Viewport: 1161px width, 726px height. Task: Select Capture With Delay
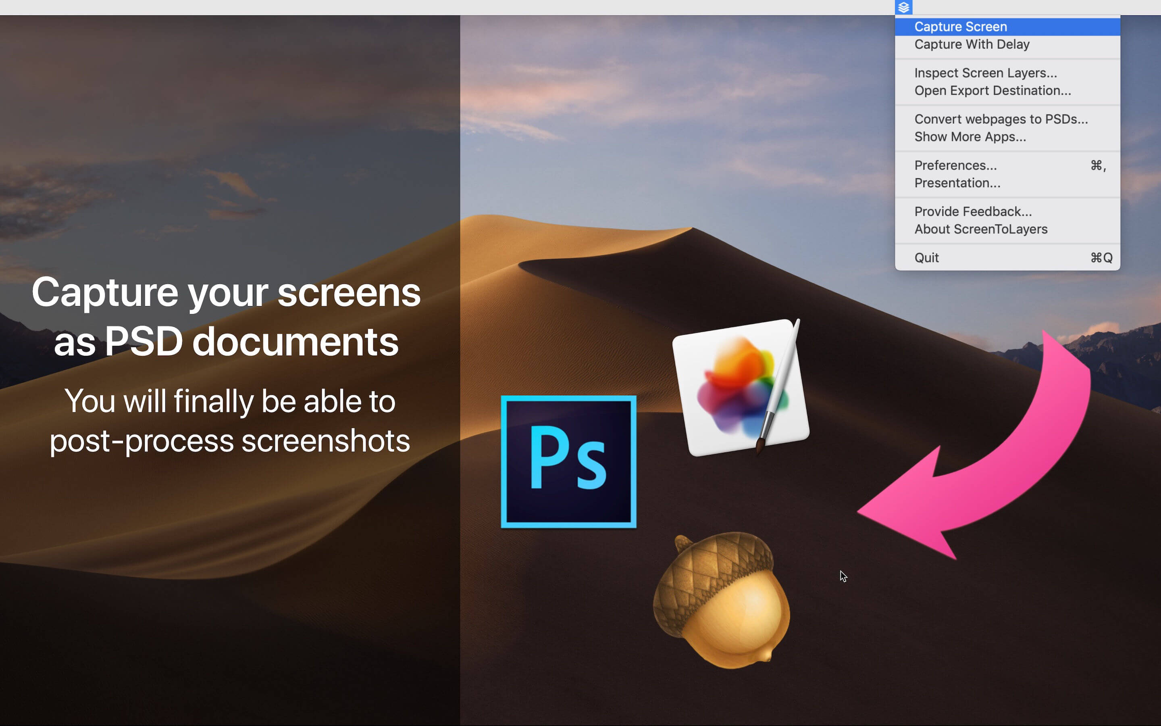(1007, 45)
